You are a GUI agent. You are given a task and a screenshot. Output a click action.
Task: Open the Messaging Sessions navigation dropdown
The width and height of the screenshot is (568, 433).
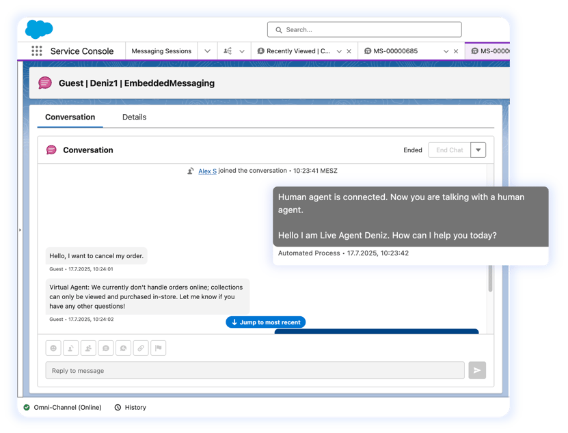(207, 51)
